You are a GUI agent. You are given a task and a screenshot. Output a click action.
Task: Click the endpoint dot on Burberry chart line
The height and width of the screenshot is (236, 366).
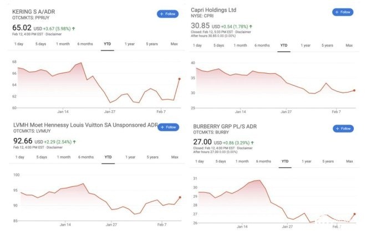(x=354, y=214)
